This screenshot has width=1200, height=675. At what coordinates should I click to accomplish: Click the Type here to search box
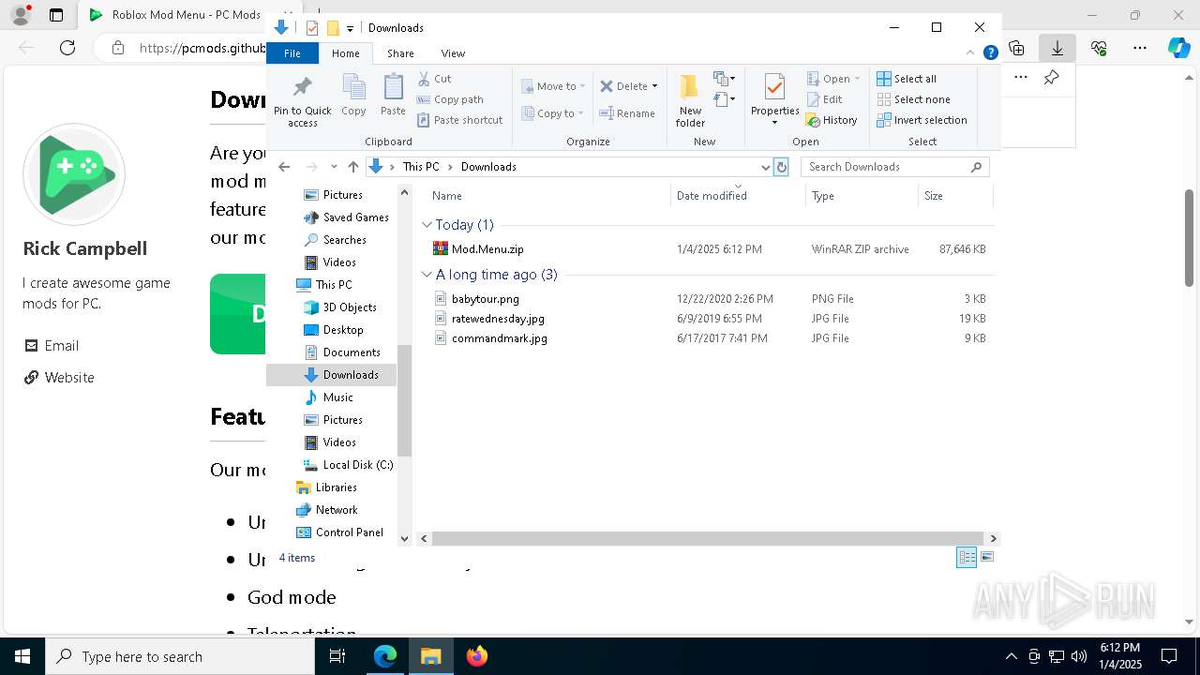[x=180, y=656]
